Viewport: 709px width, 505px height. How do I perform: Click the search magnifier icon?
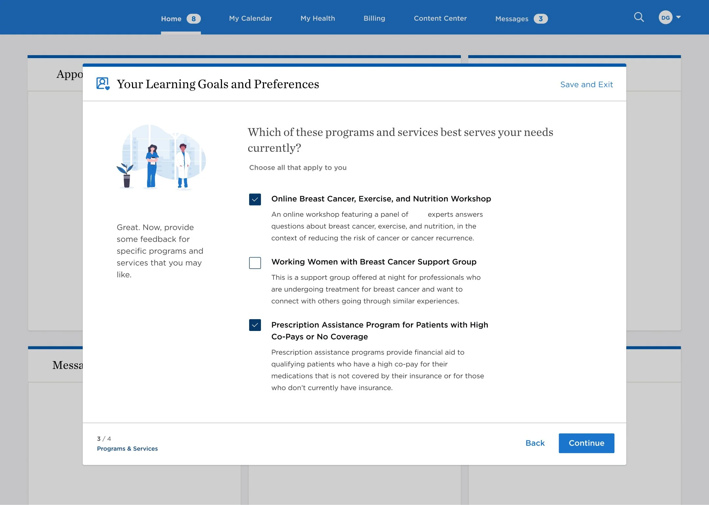click(x=638, y=17)
